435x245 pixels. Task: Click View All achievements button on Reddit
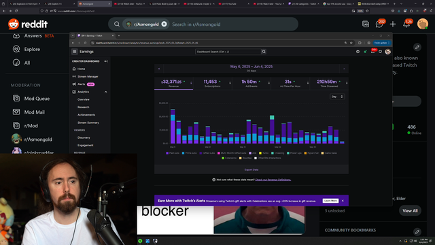410,211
